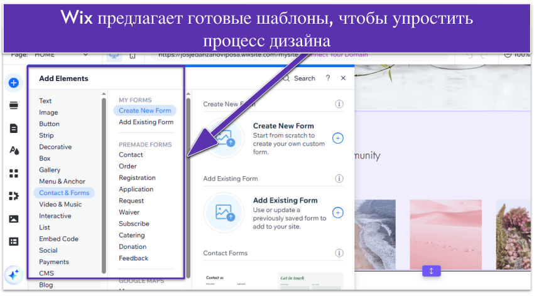534x296 pixels.
Task: Select List category
Action: (44, 228)
